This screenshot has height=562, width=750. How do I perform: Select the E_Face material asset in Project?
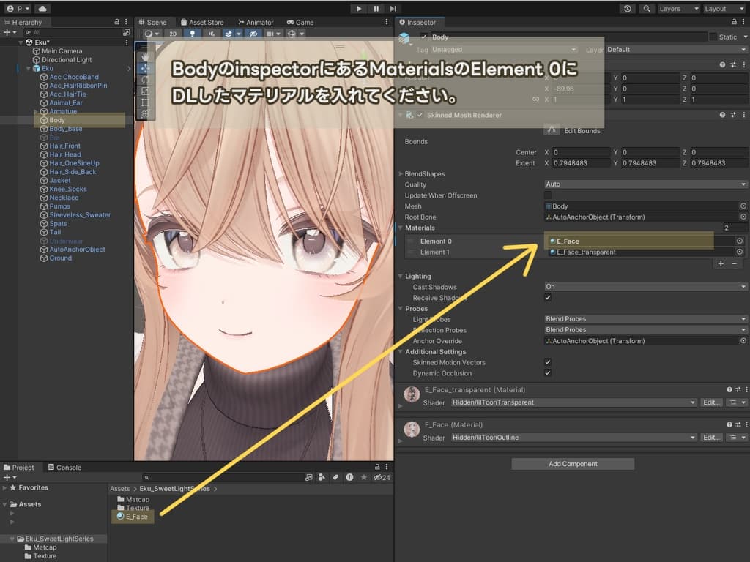coord(136,517)
